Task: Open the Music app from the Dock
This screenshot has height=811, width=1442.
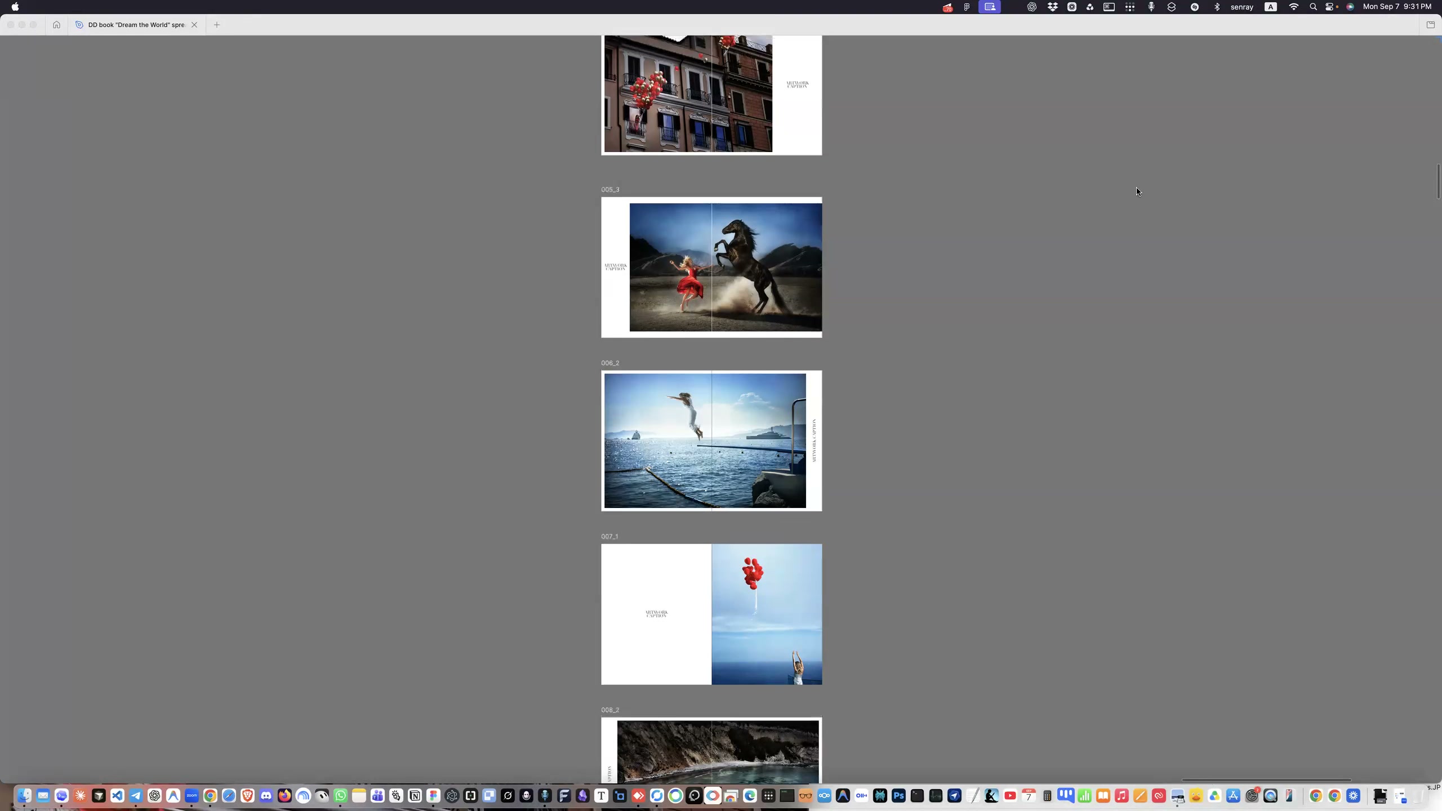Action: 1121,796
